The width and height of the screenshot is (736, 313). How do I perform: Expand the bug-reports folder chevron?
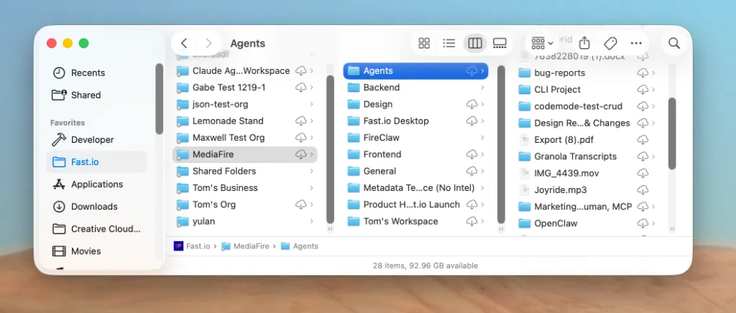[653, 73]
